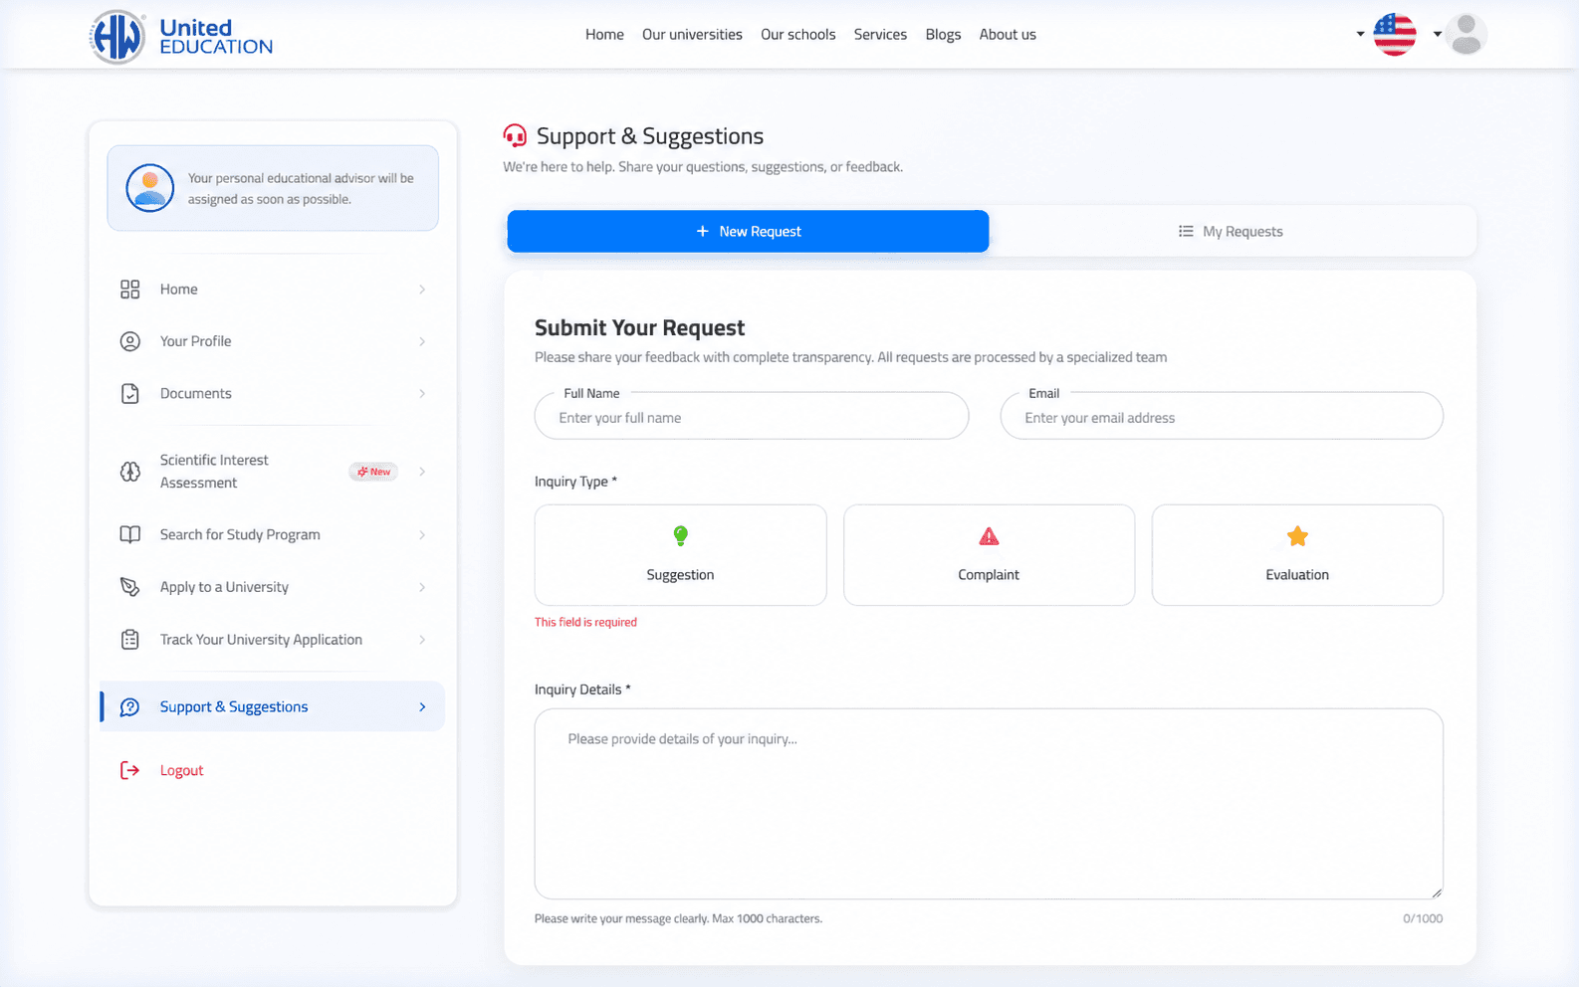
Task: Open Search for Study Program link
Action: [x=272, y=534]
